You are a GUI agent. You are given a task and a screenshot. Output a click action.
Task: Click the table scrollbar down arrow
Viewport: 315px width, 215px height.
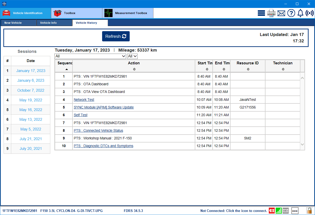[x=302, y=145]
